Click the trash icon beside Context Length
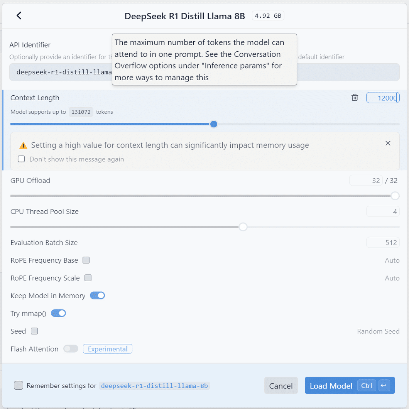This screenshot has height=409, width=409. tap(355, 98)
